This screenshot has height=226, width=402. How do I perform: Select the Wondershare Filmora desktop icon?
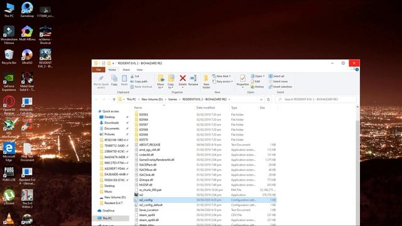(x=9, y=35)
